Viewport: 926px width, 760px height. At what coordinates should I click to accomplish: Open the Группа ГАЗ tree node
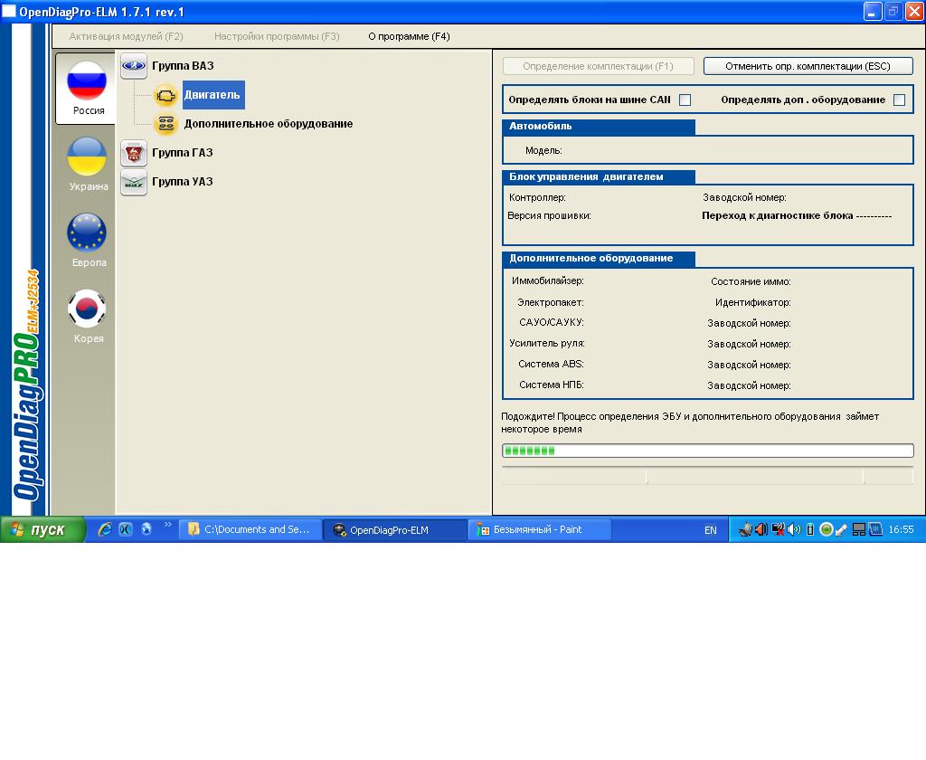coord(183,153)
